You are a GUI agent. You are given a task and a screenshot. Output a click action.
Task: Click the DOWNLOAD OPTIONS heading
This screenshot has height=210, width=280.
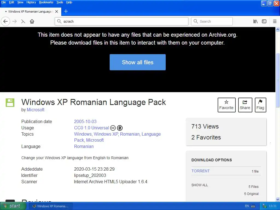(x=212, y=160)
